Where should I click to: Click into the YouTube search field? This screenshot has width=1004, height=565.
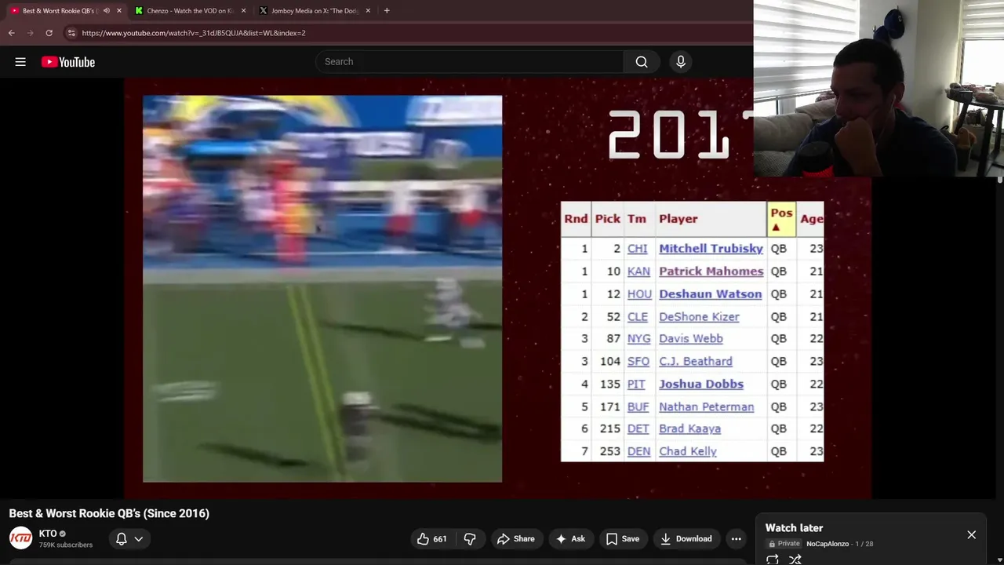click(471, 62)
